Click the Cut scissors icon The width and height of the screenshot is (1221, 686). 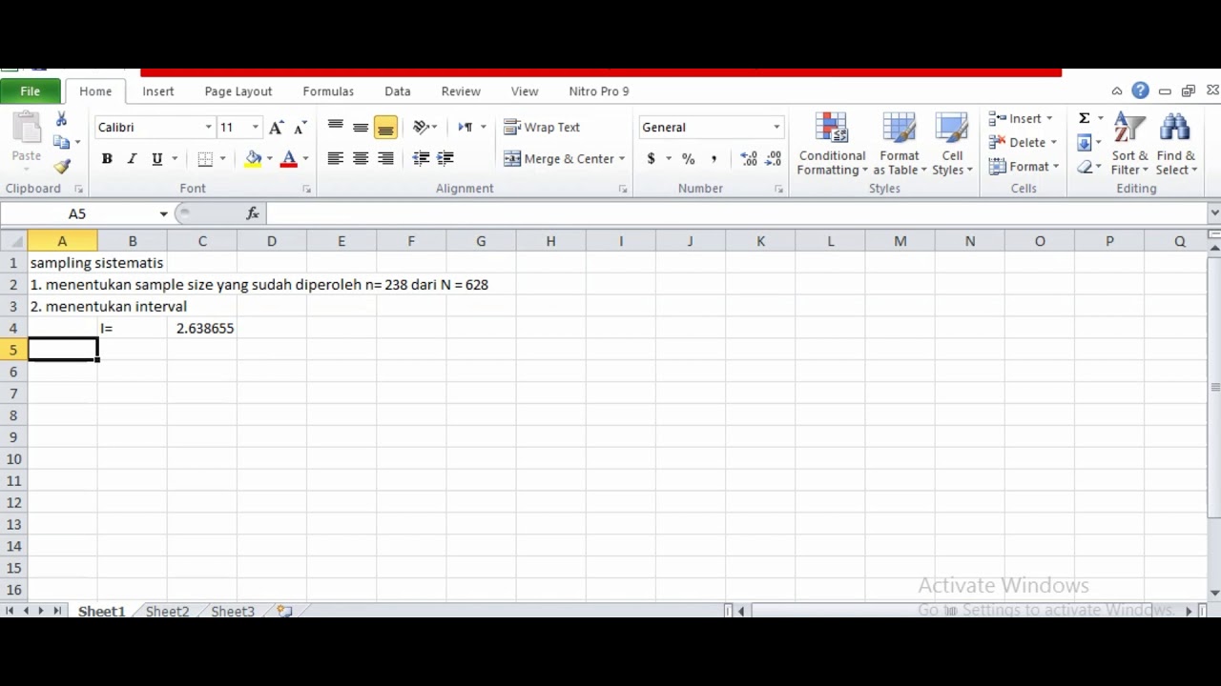[x=62, y=119]
